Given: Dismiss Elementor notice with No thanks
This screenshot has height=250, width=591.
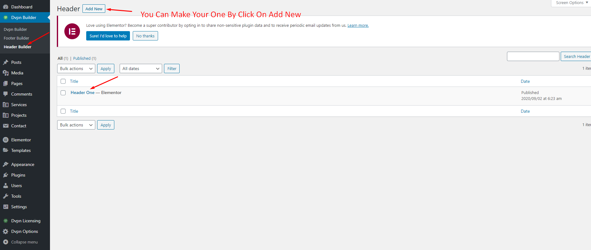Looking at the screenshot, I should (x=145, y=36).
